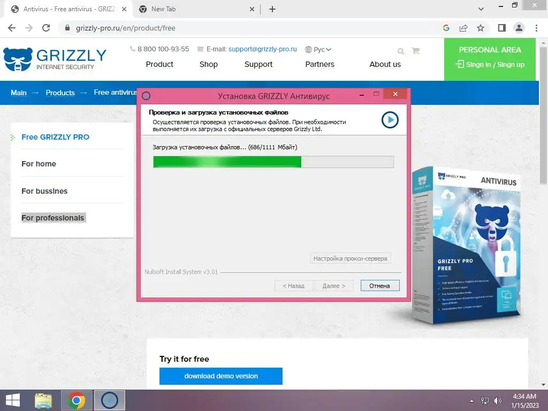
Task: Click installer play-circle header icon
Action: (x=390, y=120)
